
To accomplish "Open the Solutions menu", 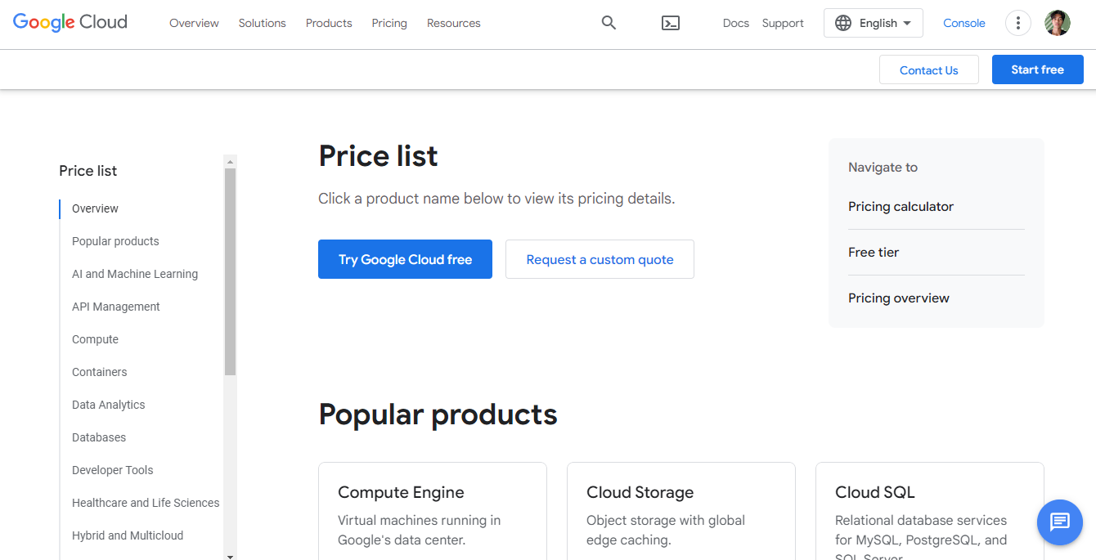I will [263, 23].
